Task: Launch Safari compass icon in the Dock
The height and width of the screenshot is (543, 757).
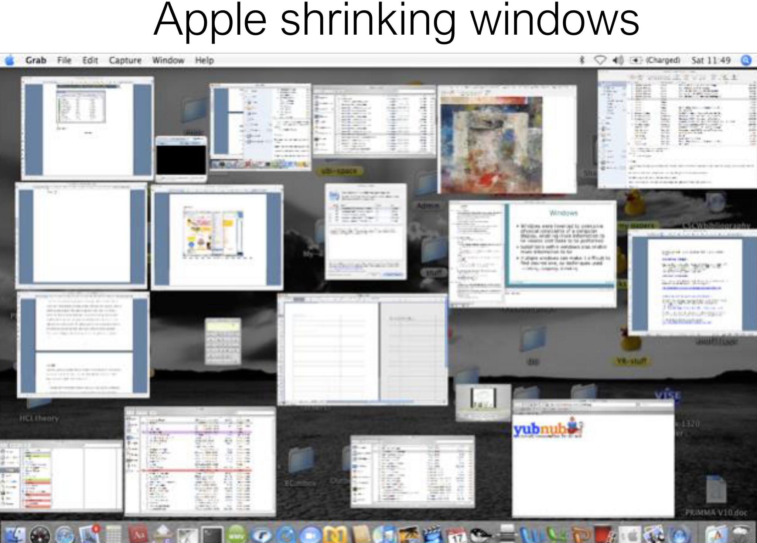Action: click(65, 534)
